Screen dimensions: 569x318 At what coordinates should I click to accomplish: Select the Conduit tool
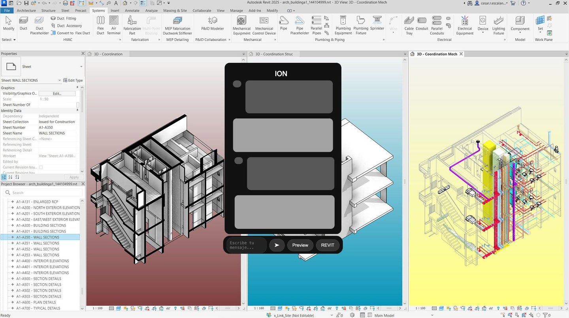(422, 23)
